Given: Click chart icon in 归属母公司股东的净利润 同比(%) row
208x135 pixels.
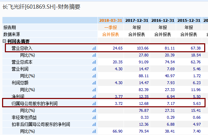Looking at the screenshot, I should [94, 110].
